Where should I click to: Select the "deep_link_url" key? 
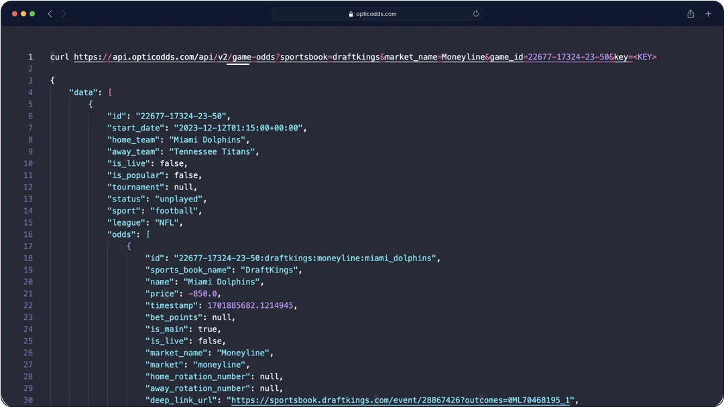181,400
